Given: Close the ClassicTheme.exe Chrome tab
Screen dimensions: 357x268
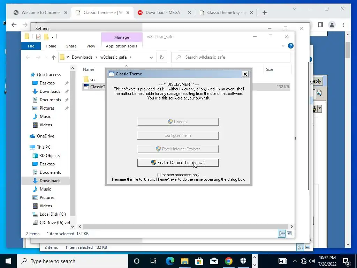Looking at the screenshot, I should [x=128, y=13].
